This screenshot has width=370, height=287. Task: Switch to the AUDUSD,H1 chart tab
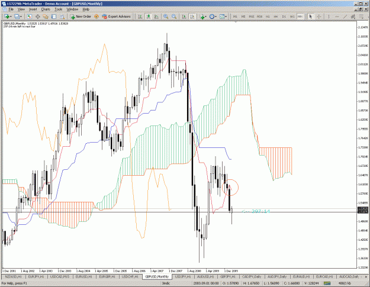coord(205,276)
